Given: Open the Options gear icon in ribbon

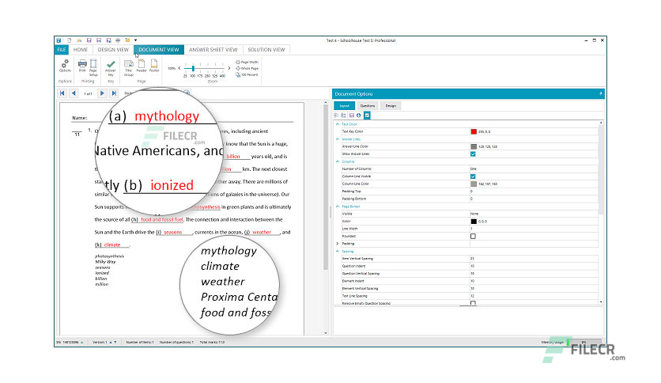Looking at the screenshot, I should pos(65,65).
